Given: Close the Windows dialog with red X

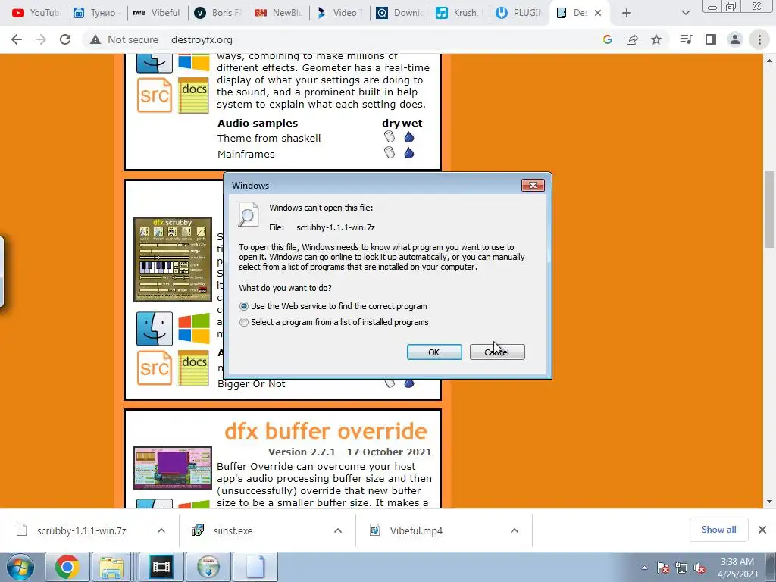Looking at the screenshot, I should (533, 185).
